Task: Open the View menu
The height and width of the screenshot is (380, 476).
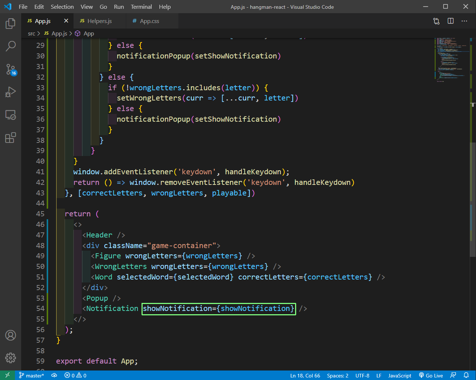Action: (86, 7)
